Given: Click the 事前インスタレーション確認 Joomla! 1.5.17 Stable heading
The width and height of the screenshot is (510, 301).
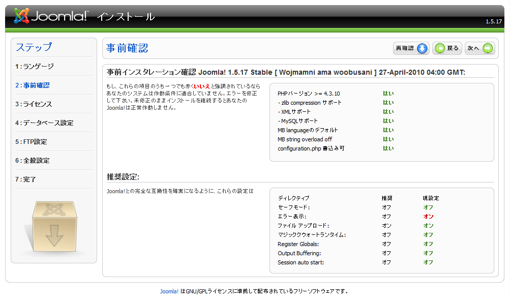Looking at the screenshot, I should point(286,72).
